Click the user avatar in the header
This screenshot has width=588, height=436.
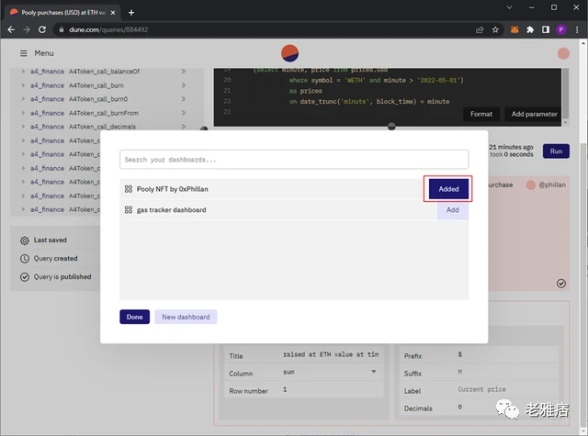click(x=563, y=53)
